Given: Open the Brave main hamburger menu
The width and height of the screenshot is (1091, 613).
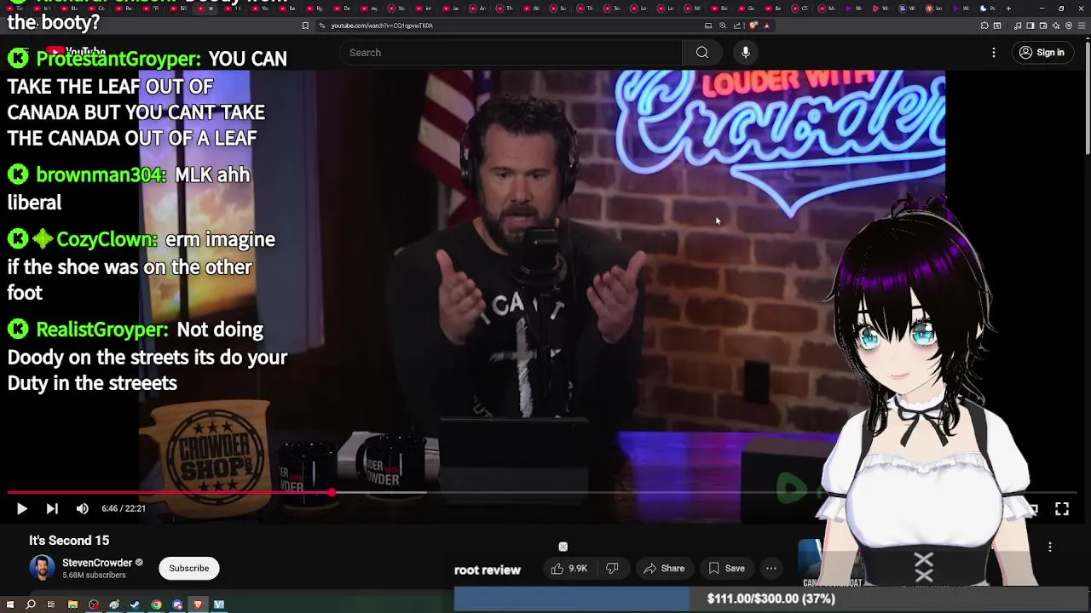Looking at the screenshot, I should (x=1081, y=26).
